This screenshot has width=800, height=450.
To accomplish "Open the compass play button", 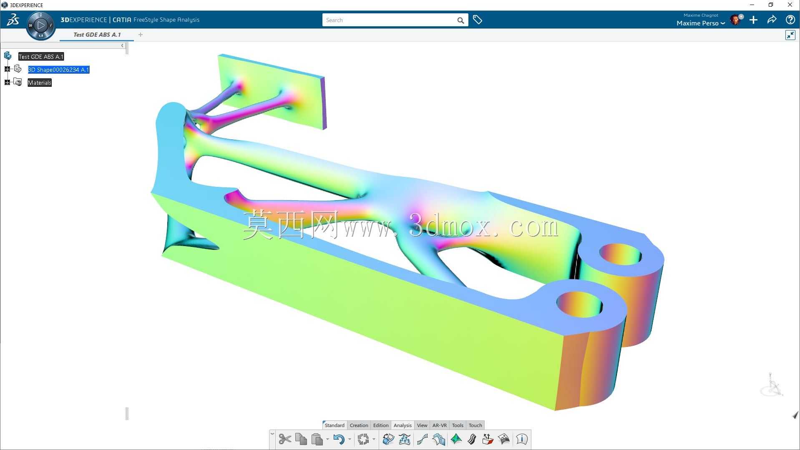I will click(40, 25).
